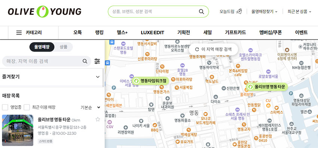Image resolution: width=318 pixels, height=148 pixels.
Task: Click the 딘타이펑 restaurant map icon
Action: pos(162,67)
